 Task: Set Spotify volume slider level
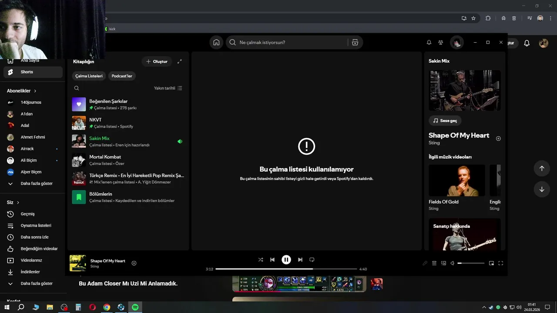click(471, 263)
